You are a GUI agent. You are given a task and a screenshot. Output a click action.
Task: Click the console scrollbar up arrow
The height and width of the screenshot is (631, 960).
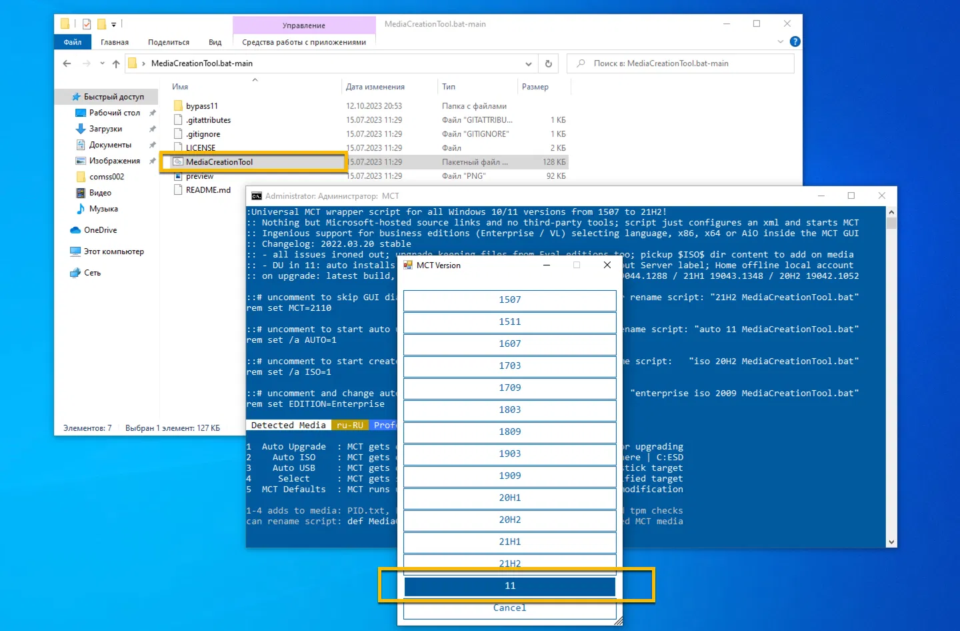coord(891,212)
